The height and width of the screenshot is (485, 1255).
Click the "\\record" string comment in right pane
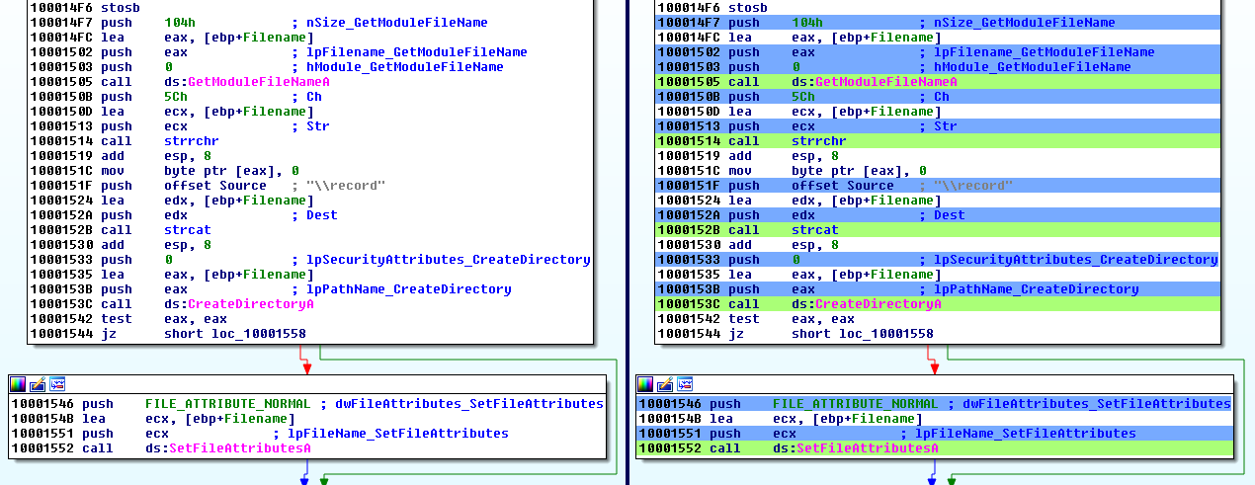(x=973, y=186)
